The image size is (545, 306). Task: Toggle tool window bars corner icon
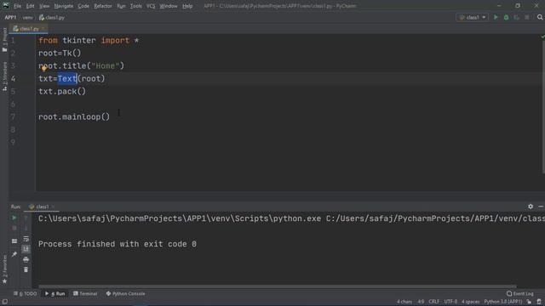coord(4,302)
